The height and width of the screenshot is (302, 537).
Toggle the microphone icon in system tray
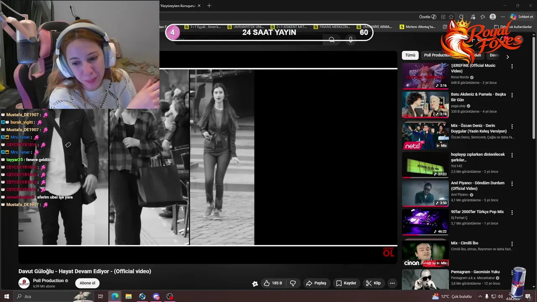coord(487,297)
